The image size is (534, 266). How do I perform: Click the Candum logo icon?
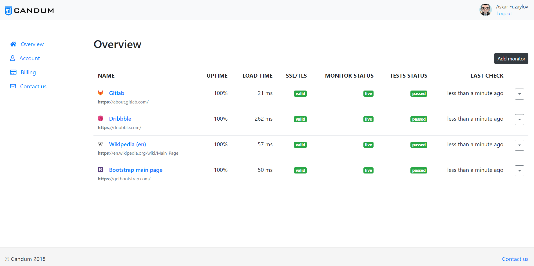8,11
